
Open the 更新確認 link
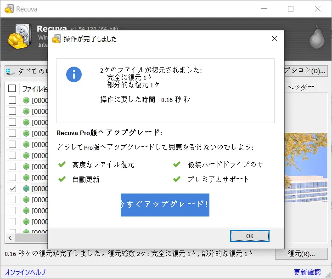click(307, 272)
